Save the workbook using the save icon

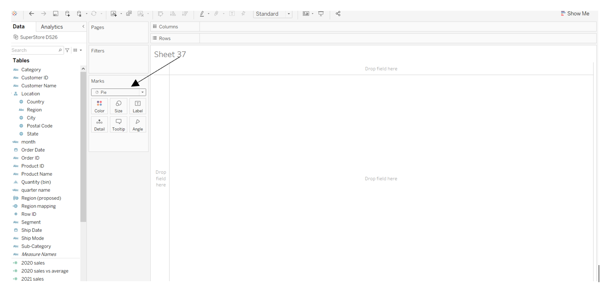click(56, 14)
